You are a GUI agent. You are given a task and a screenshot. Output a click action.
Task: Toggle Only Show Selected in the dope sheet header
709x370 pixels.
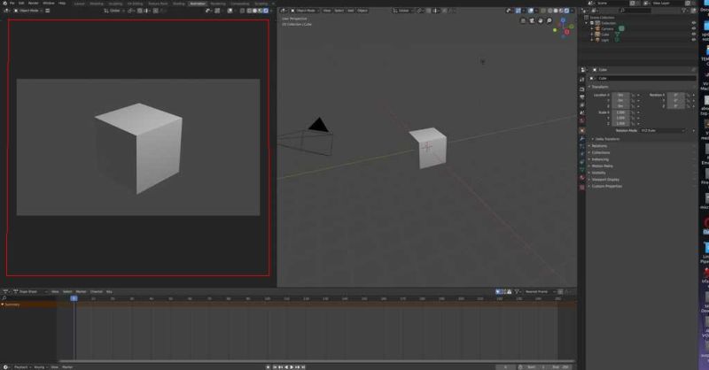coord(498,292)
